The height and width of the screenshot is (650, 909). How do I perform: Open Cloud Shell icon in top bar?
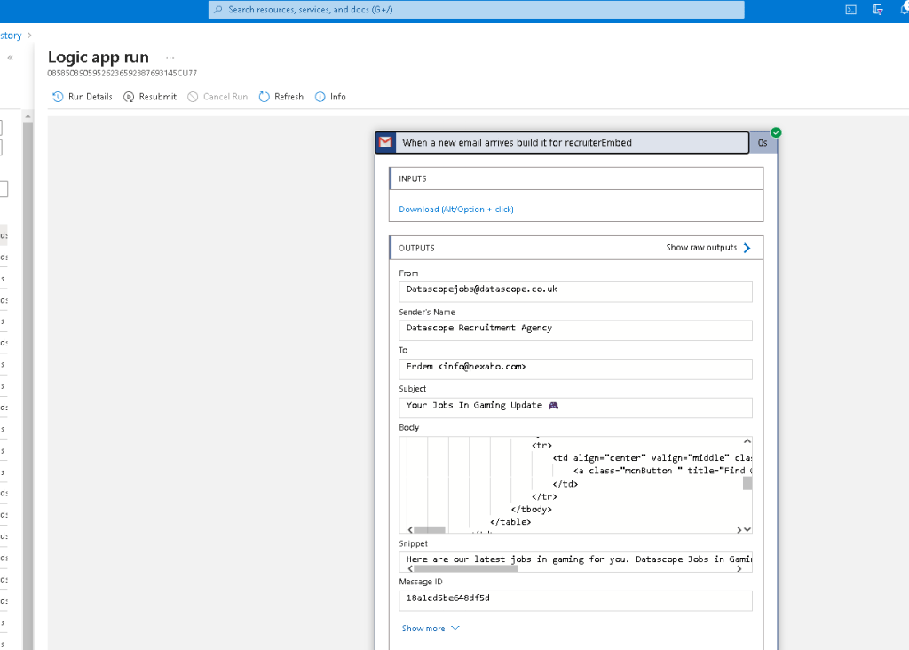pyautogui.click(x=850, y=9)
